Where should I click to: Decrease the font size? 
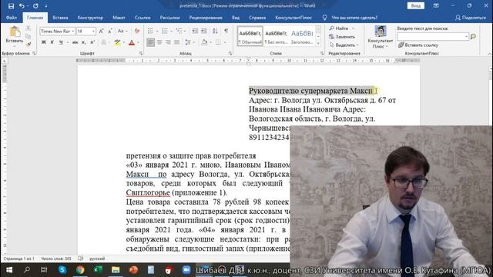tap(110, 31)
